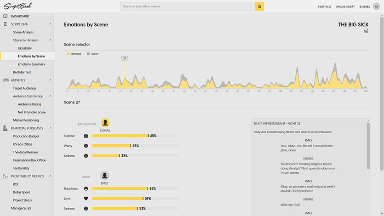
Task: Open the Portfolio link
Action: (x=324, y=7)
